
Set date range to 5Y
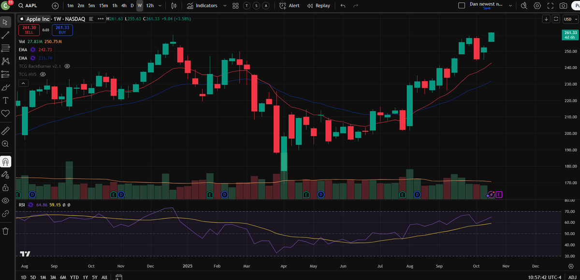click(x=95, y=277)
